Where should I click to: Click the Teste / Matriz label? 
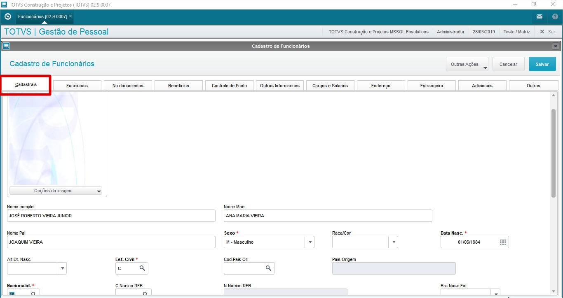click(x=517, y=32)
